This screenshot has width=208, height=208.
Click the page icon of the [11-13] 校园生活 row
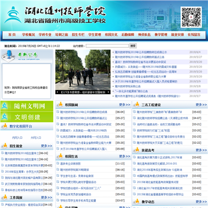[x=58, y=164]
